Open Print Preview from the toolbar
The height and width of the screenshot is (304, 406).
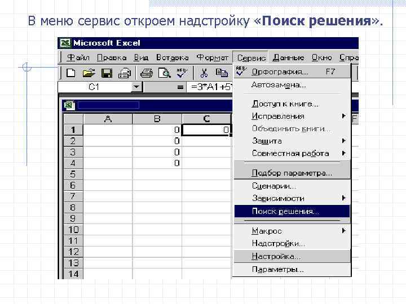click(165, 73)
